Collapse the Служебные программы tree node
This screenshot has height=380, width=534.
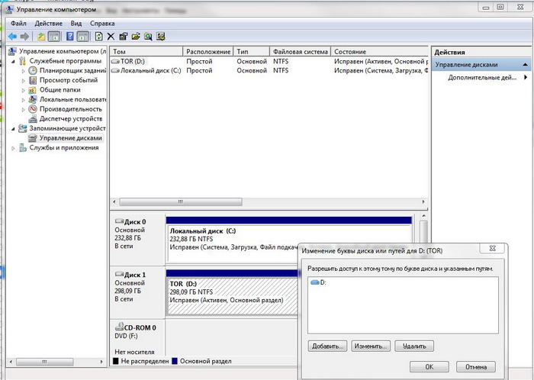[14, 61]
